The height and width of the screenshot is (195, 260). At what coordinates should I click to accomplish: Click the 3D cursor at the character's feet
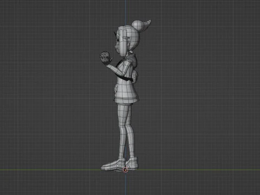(125, 170)
